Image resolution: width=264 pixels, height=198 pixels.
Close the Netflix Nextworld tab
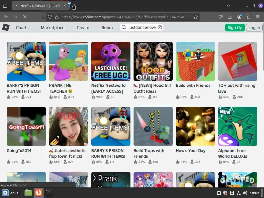click(64, 6)
